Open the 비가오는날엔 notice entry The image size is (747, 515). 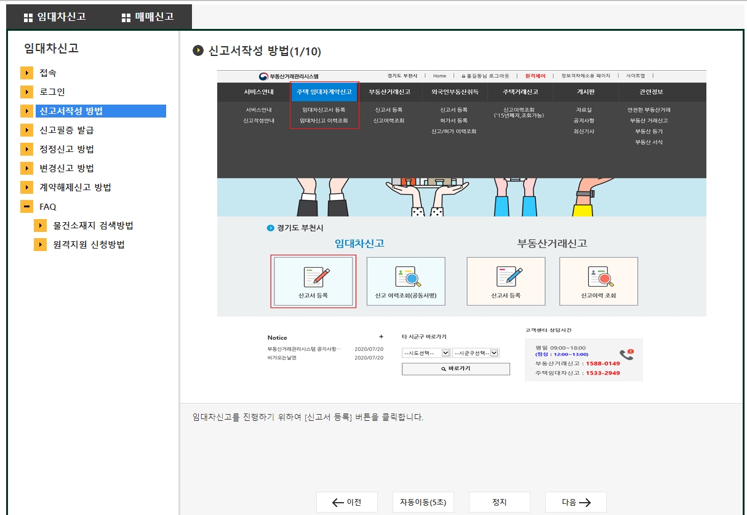point(282,357)
